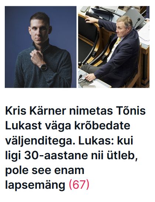
Task: Click 'pole see enam' headline line
Action: [45, 170]
